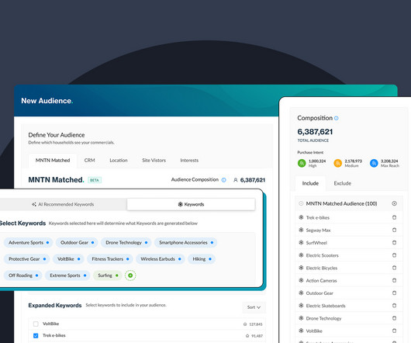Viewport: 411px width, 343px height.
Task: Open the Composition info icon
Action: [x=337, y=118]
